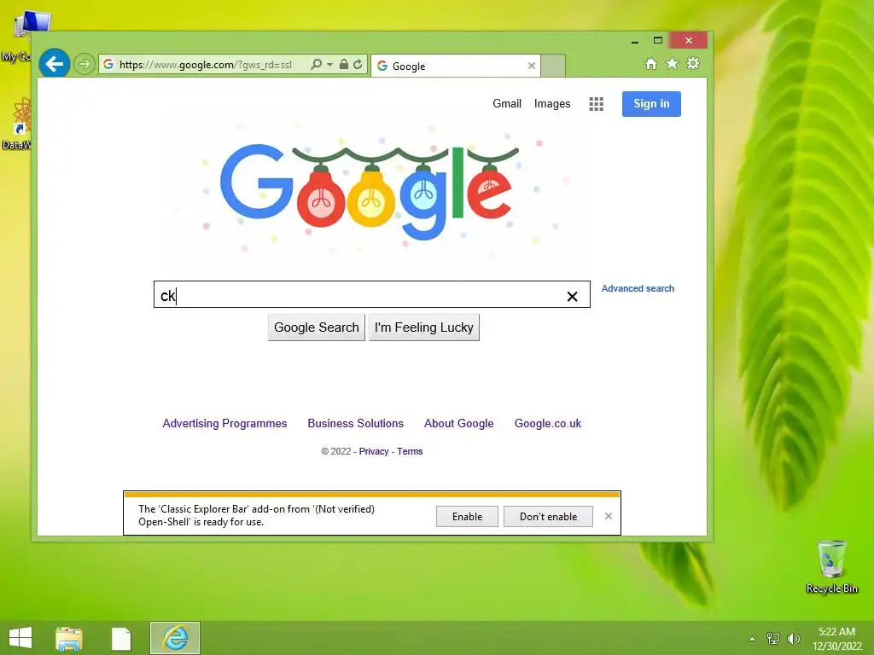The height and width of the screenshot is (655, 874).
Task: Click the blank document taskbar icon
Action: tap(121, 638)
